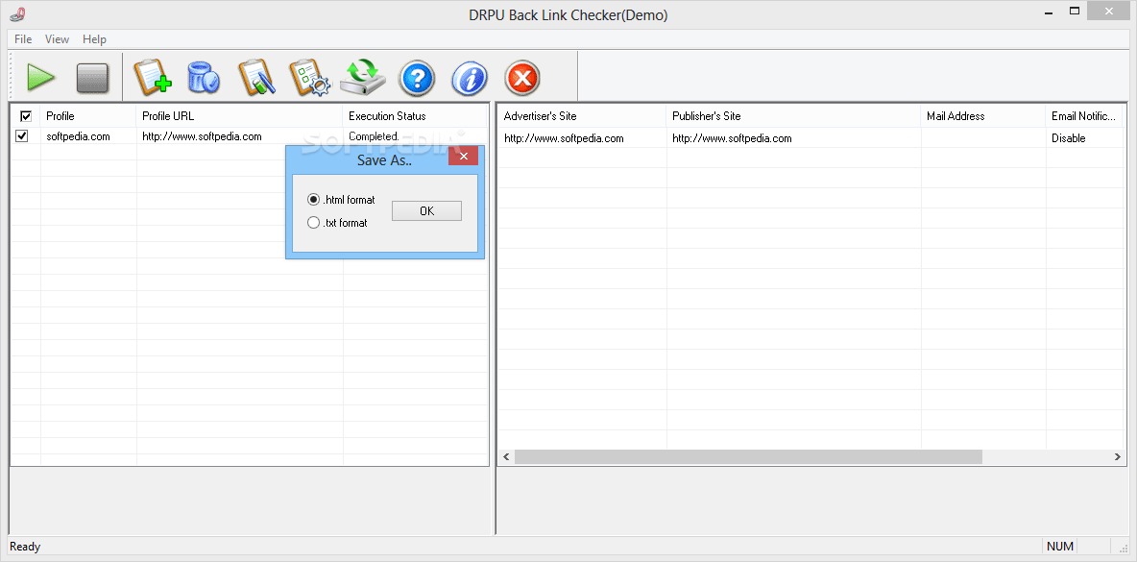Viewport: 1137px width, 562px height.
Task: Click the app icon in title bar
Action: point(18,13)
